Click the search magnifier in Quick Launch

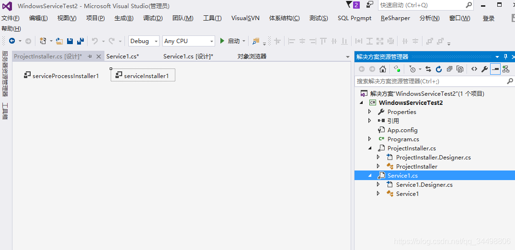[469, 5]
